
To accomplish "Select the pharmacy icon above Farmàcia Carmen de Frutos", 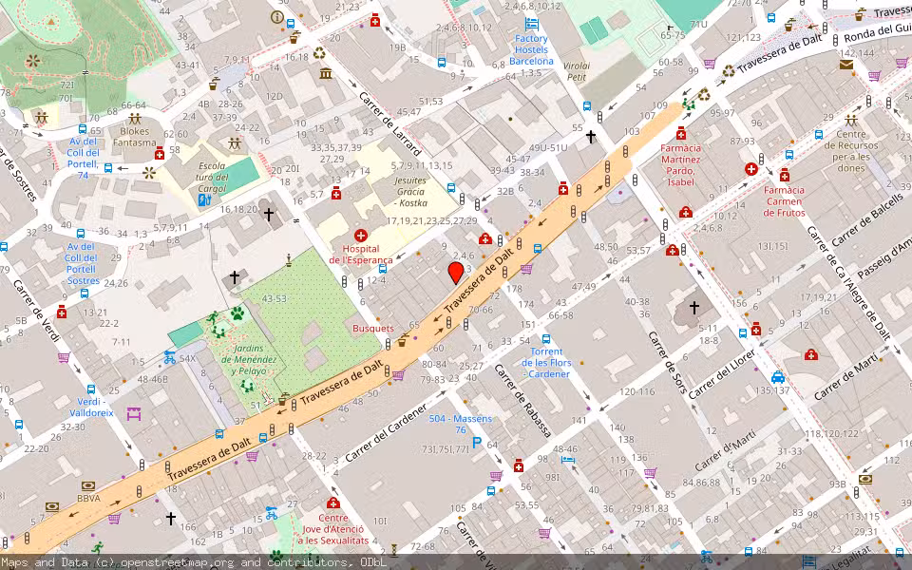I will click(x=785, y=175).
